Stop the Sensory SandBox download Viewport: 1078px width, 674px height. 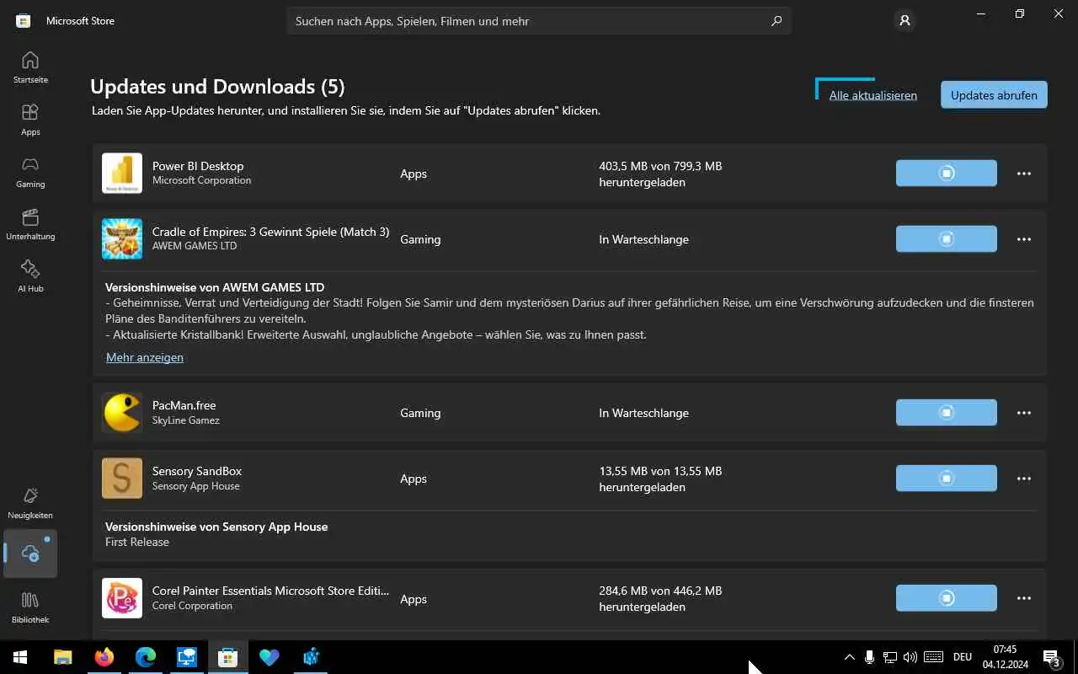pos(947,479)
